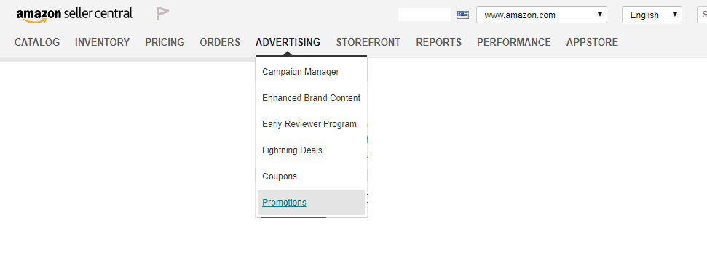Open the CATALOG menu

[37, 42]
